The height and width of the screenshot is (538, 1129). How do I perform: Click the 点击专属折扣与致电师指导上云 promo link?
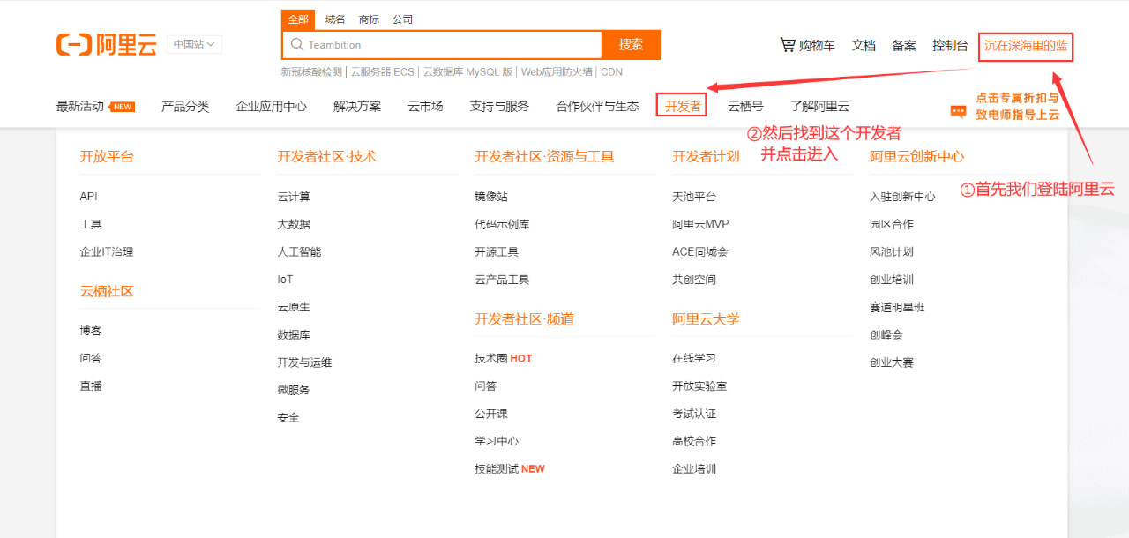coord(1017,106)
